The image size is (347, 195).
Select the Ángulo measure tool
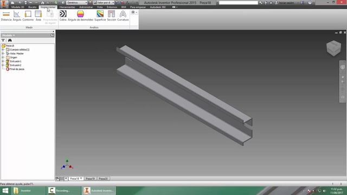[x=17, y=16]
